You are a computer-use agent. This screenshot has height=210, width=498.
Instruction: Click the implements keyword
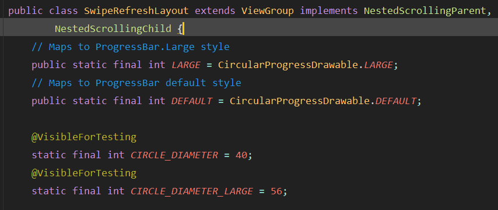[x=329, y=11]
